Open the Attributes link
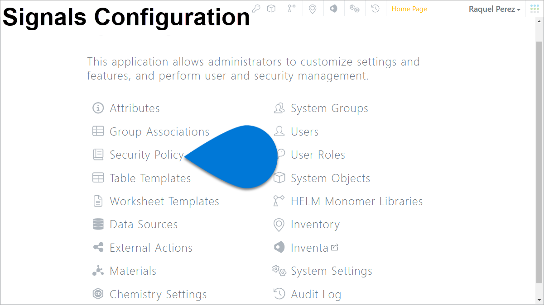544x305 pixels. [x=135, y=108]
